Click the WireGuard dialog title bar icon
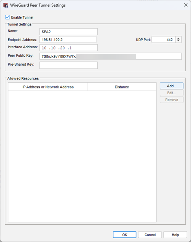Image resolution: width=191 pixels, height=242 pixels. click(6, 5)
